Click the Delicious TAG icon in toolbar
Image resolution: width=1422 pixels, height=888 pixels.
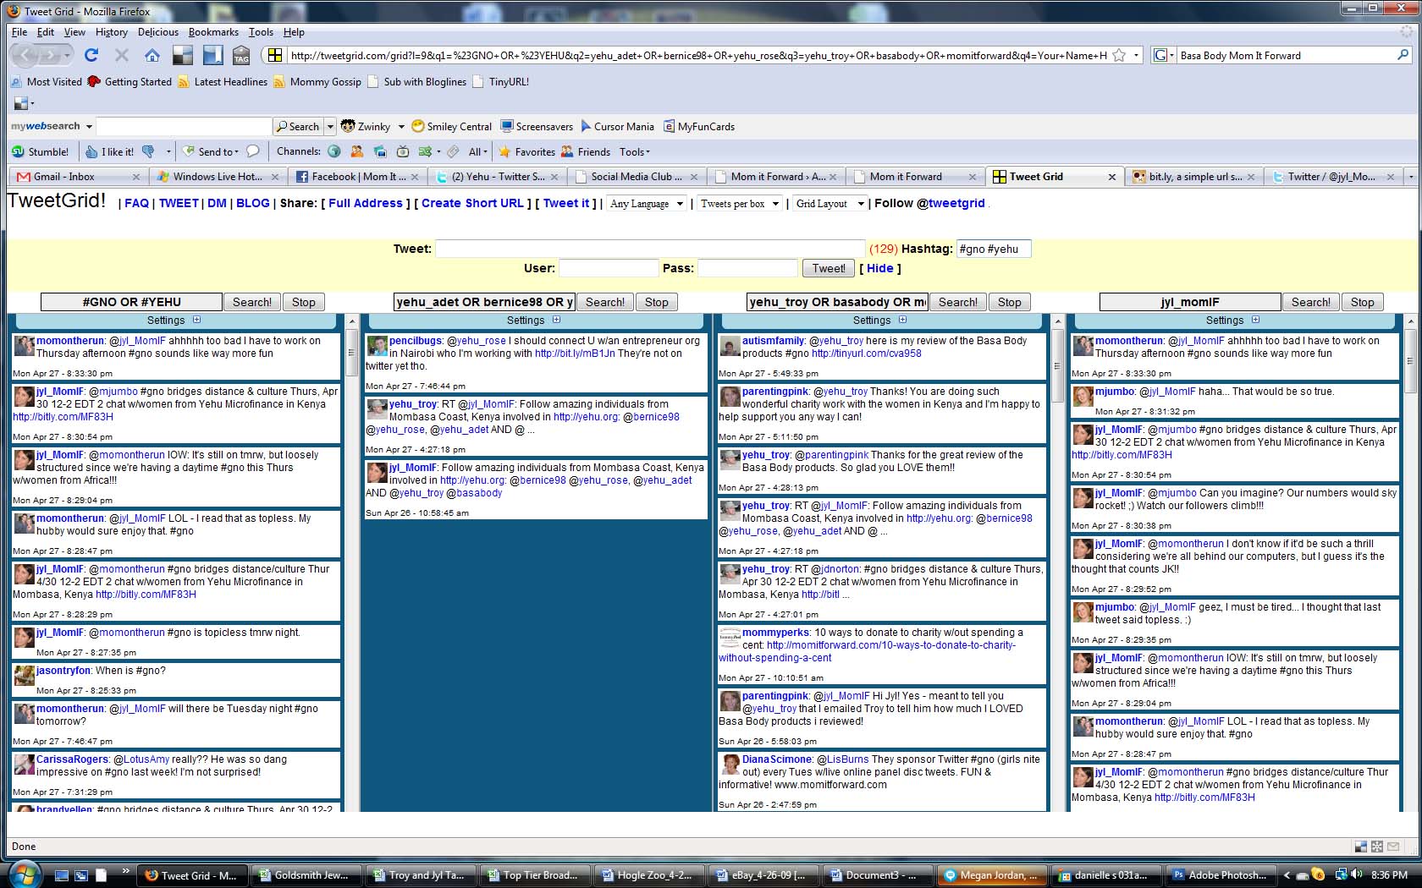(241, 56)
